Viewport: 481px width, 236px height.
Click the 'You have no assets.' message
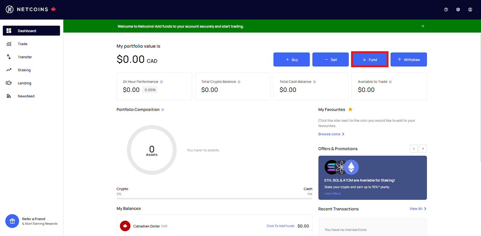click(203, 150)
